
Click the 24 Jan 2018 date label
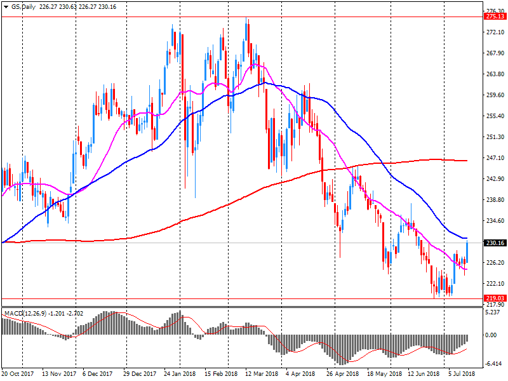click(181, 374)
